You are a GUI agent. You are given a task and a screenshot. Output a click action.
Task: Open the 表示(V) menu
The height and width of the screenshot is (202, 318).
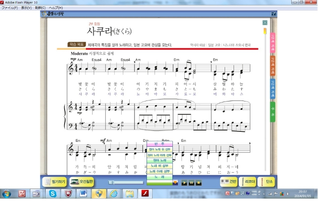26,8
